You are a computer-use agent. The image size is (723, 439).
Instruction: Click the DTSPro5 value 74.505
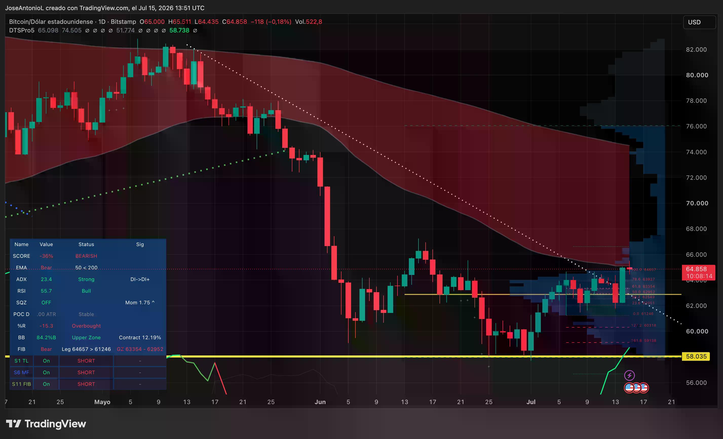72,30
